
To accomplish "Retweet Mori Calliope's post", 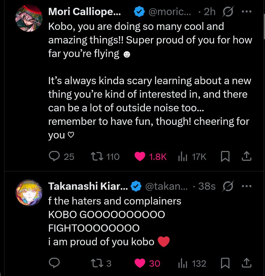I will 96,156.
